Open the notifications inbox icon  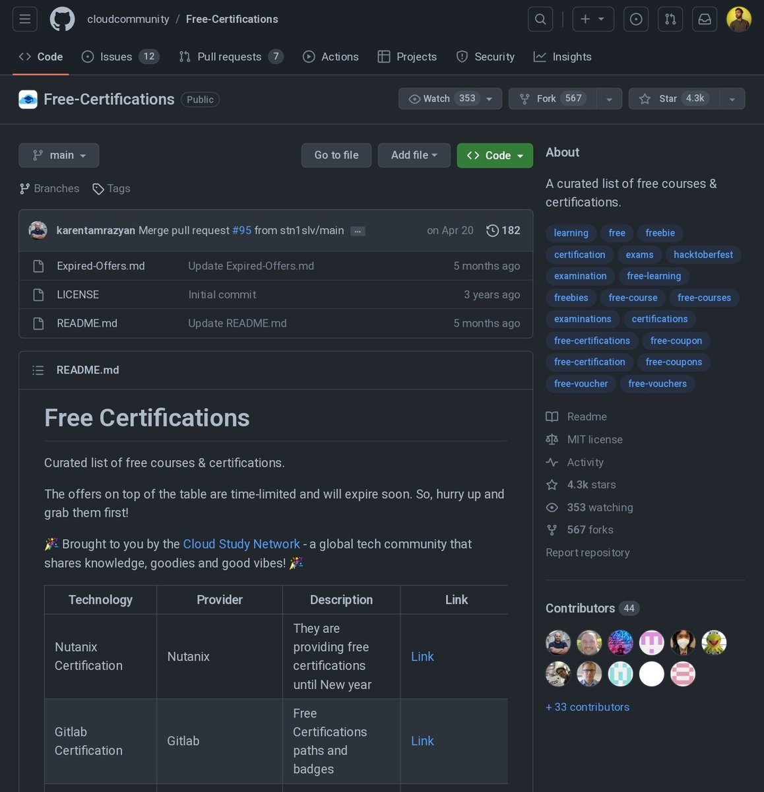click(705, 19)
